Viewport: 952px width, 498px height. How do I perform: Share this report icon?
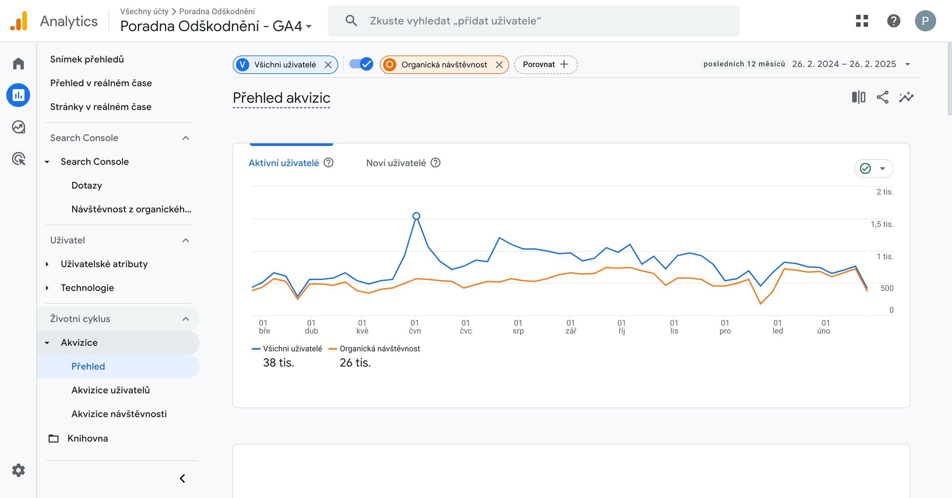pos(882,97)
